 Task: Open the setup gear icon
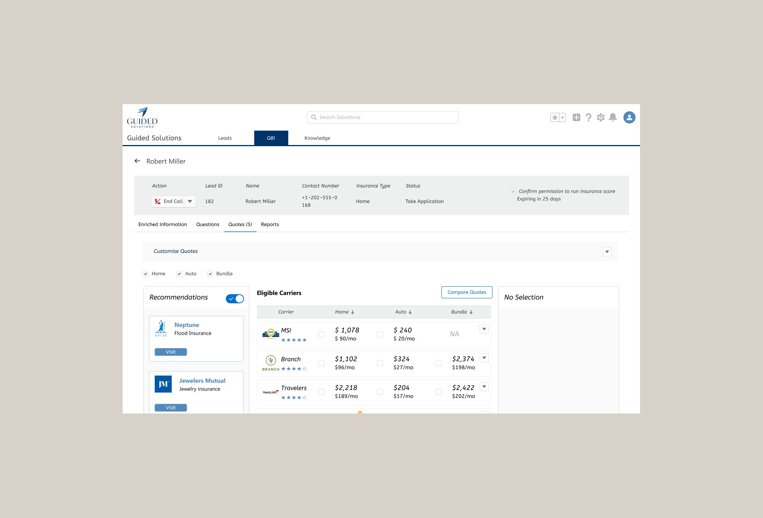(x=601, y=117)
